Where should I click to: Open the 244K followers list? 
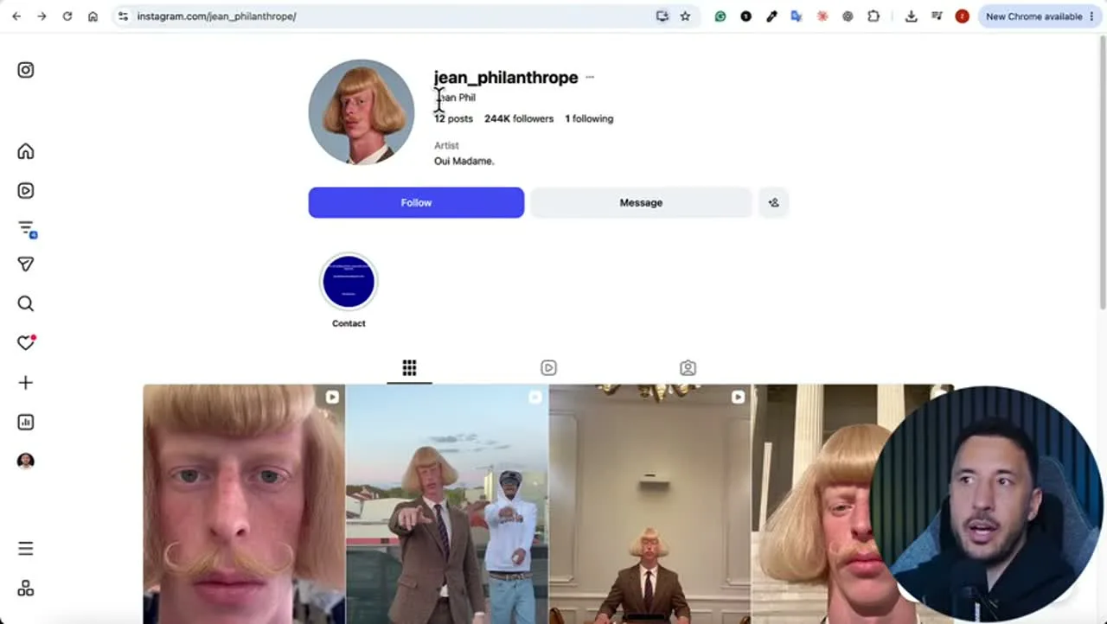pyautogui.click(x=519, y=118)
